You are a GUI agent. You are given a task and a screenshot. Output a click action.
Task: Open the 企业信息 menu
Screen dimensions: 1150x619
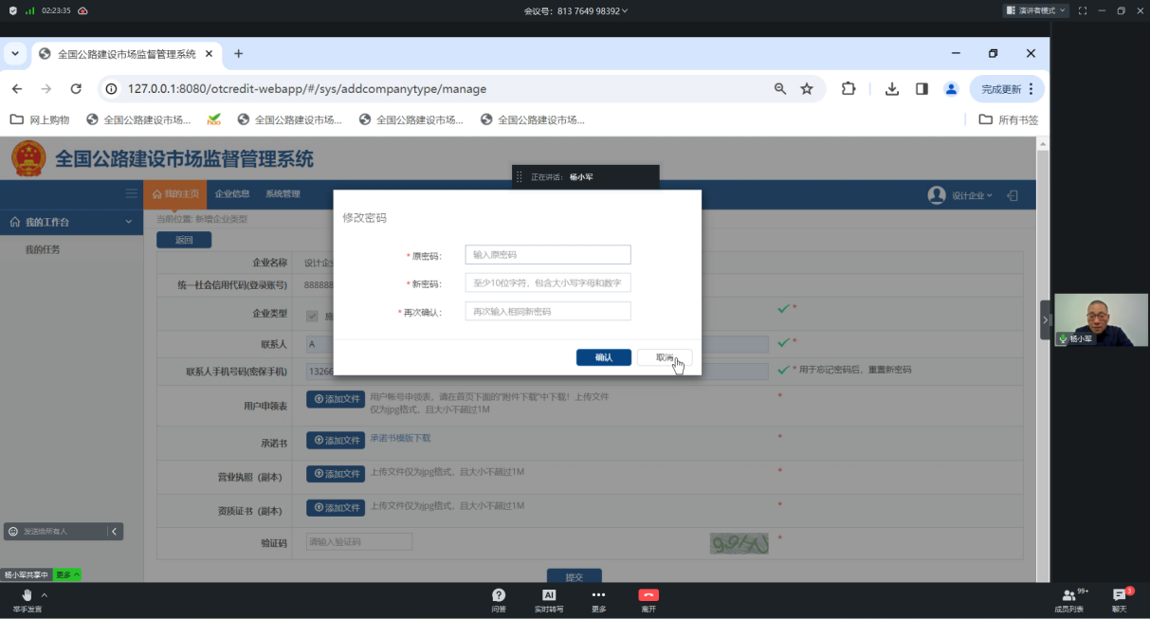point(232,194)
